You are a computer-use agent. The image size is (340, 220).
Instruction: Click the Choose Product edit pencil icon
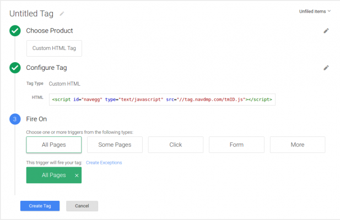click(x=326, y=31)
